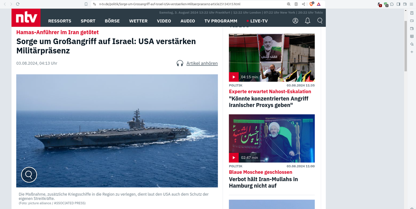Toggle the browser sidebar panel

point(398,4)
